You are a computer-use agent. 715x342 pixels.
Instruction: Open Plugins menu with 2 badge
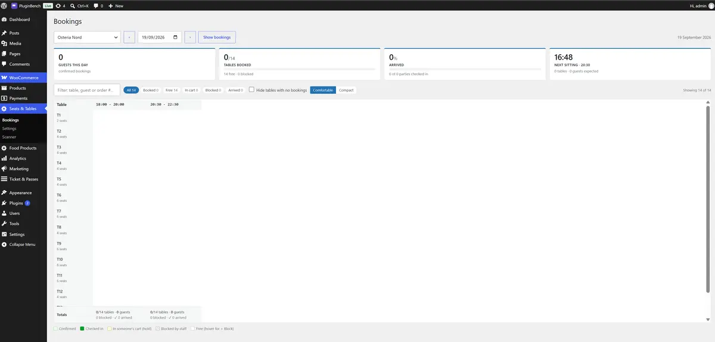point(23,203)
